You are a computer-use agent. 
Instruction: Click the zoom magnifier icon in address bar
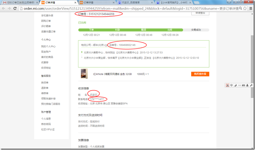coord(241,9)
